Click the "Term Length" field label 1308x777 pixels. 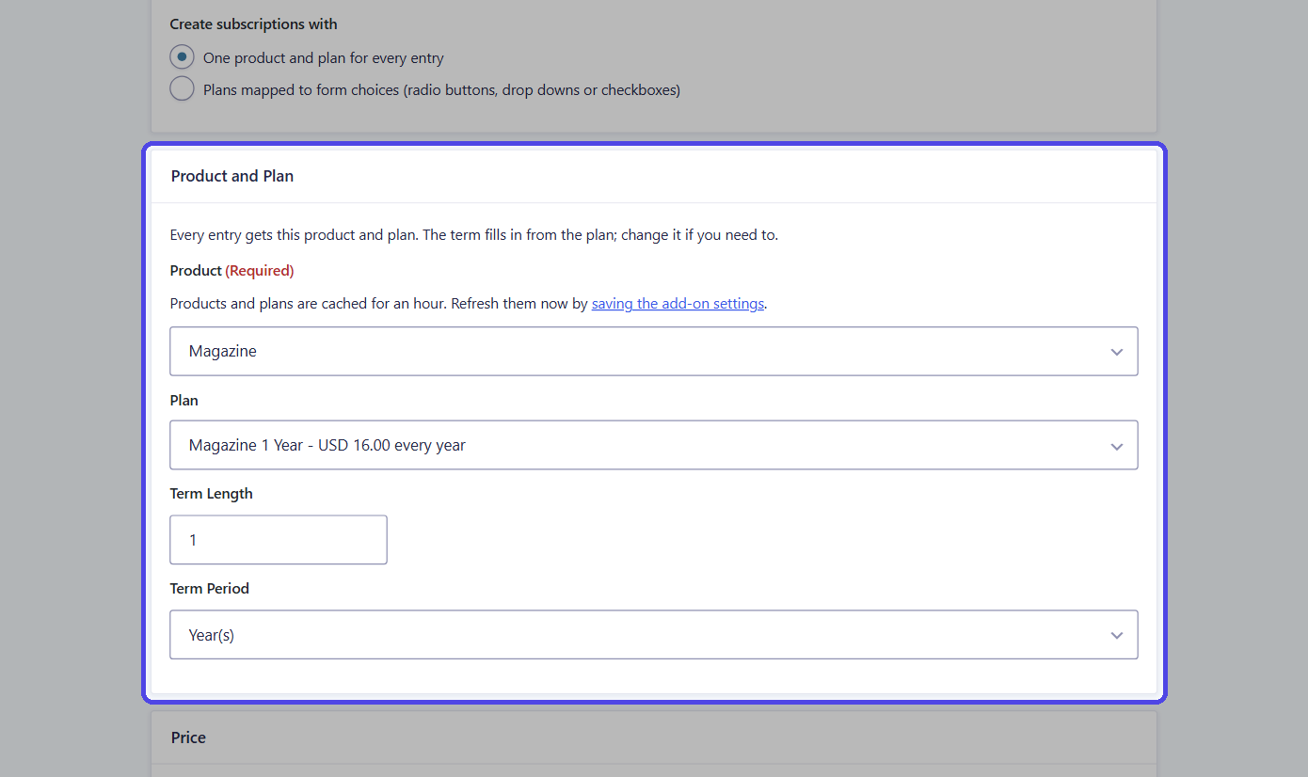[212, 494]
